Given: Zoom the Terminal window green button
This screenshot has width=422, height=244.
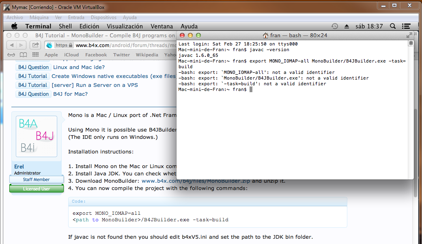Looking at the screenshot, I should pos(198,35).
